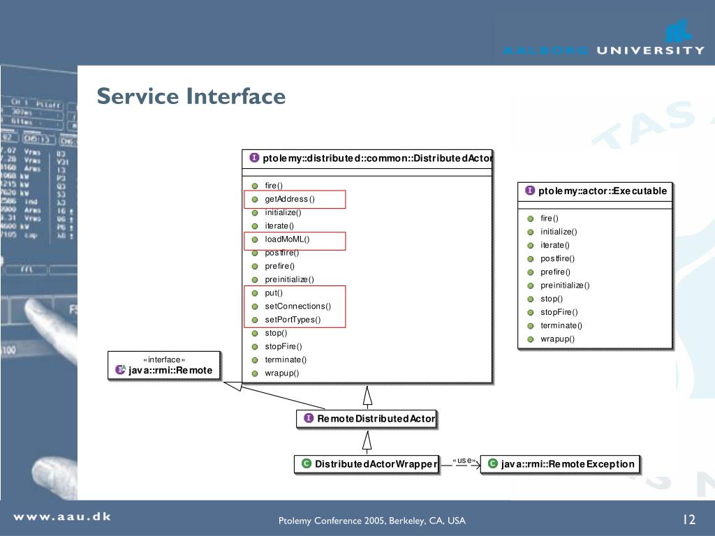Click the «use» dependency label
The width and height of the screenshot is (715, 536).
[x=464, y=461]
